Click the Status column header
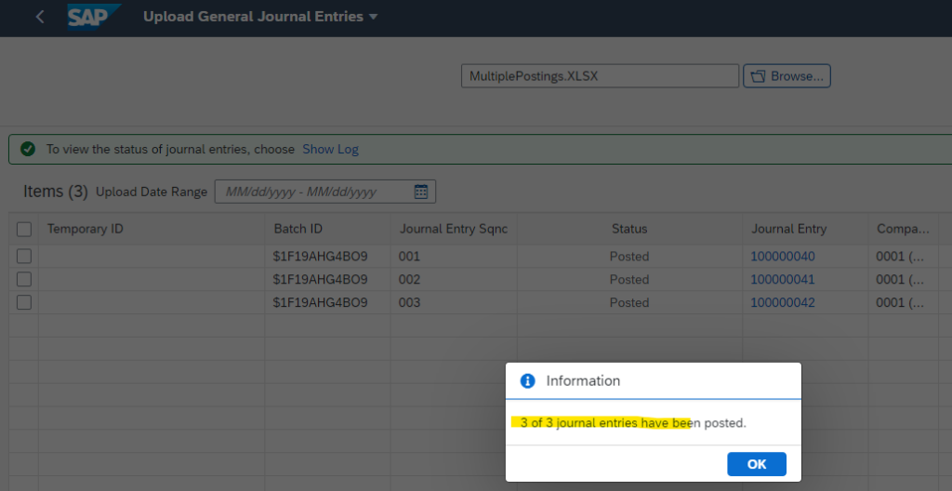The width and height of the screenshot is (952, 491). pos(629,229)
